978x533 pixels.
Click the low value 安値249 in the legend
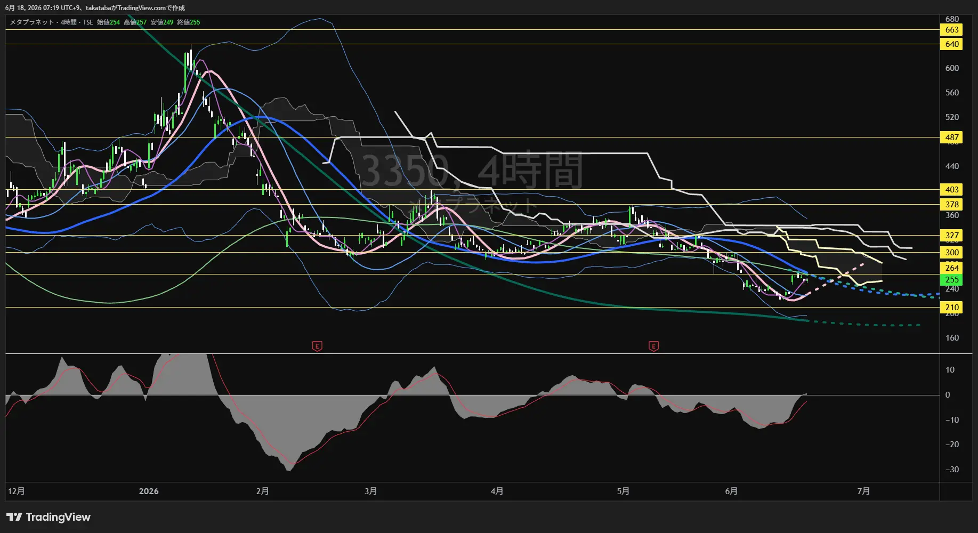pyautogui.click(x=161, y=22)
